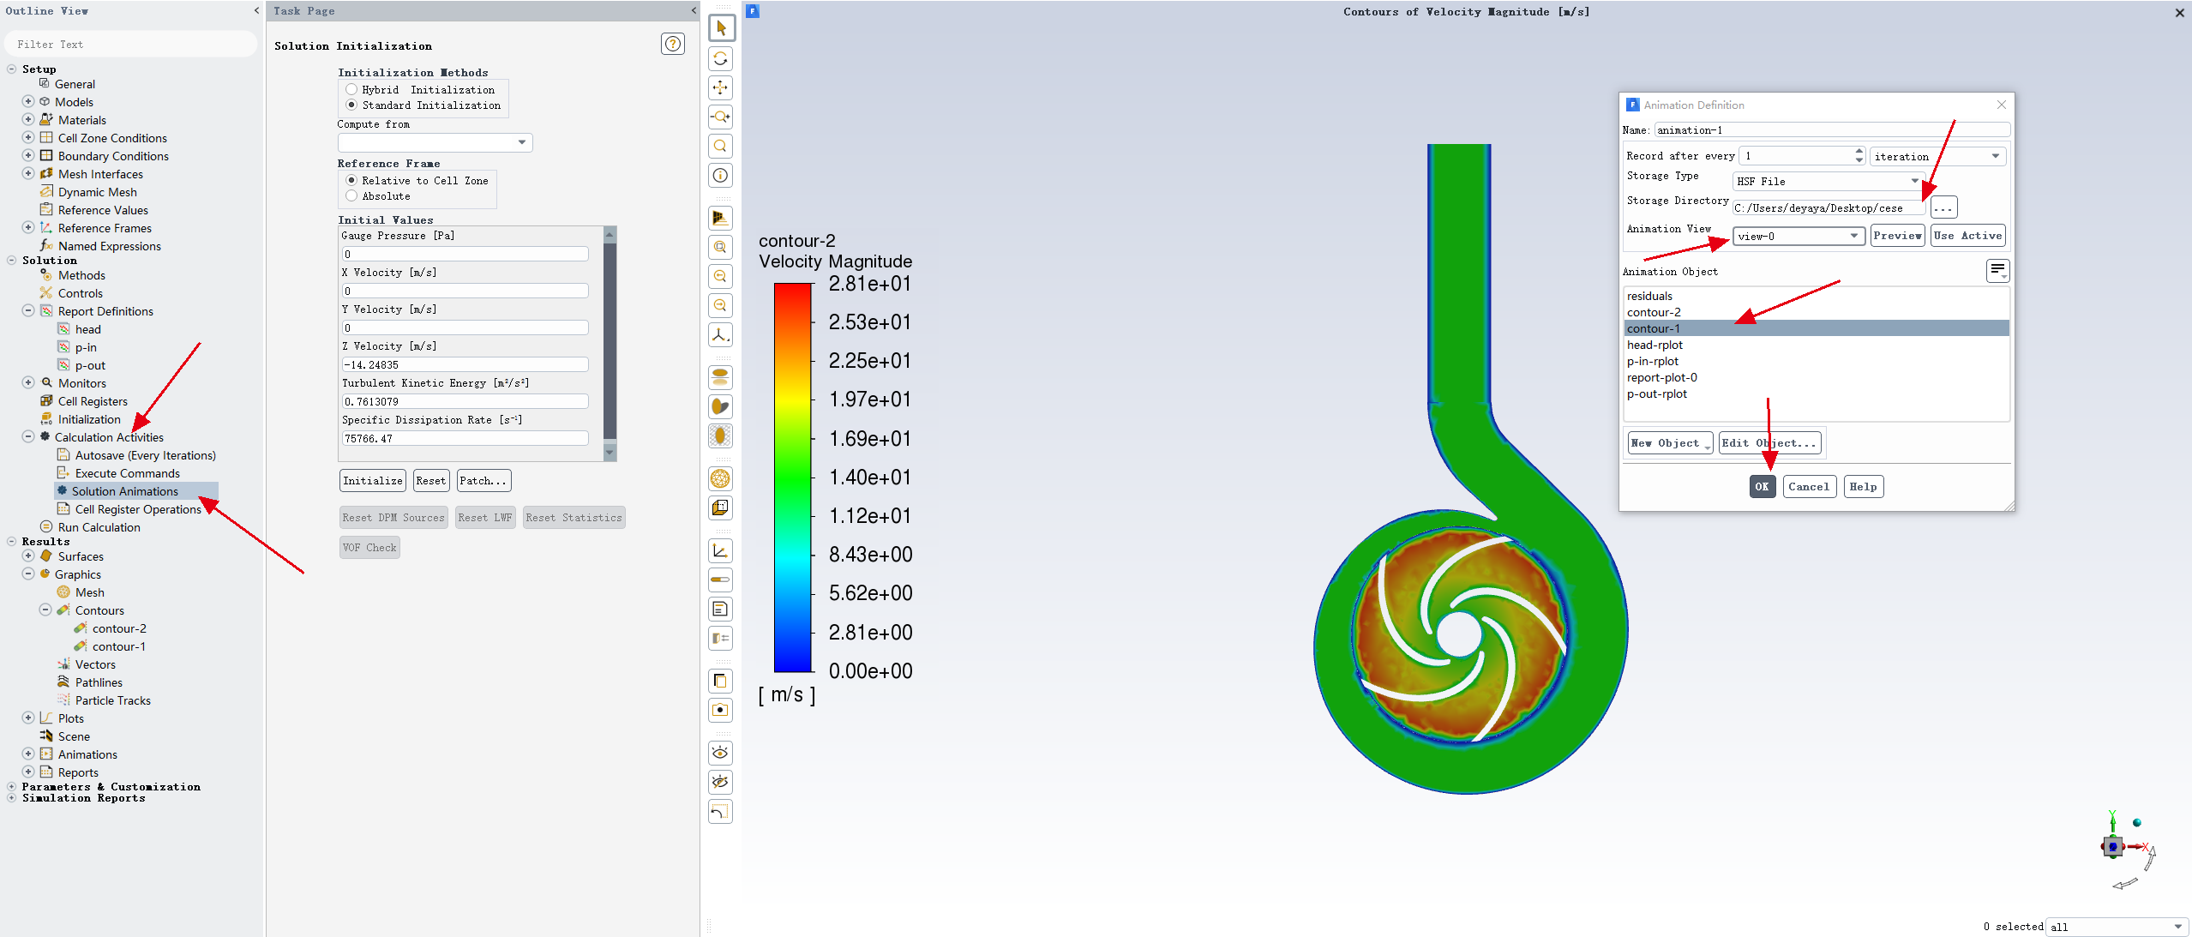The image size is (2192, 937).
Task: Open the Solution Initialization help icon
Action: pos(673,44)
